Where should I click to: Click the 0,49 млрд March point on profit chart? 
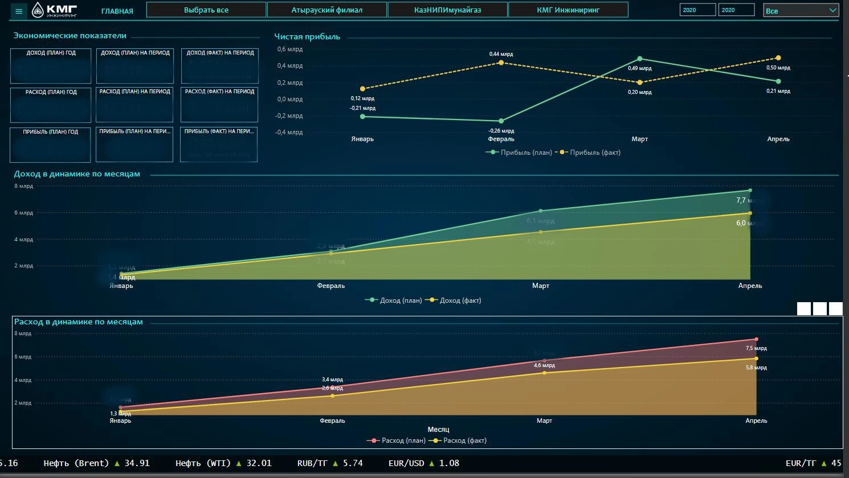(640, 59)
